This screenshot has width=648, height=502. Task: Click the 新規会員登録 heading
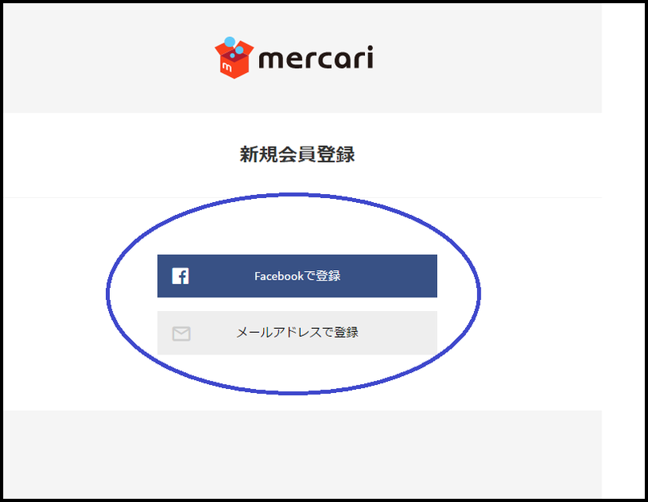pyautogui.click(x=298, y=155)
